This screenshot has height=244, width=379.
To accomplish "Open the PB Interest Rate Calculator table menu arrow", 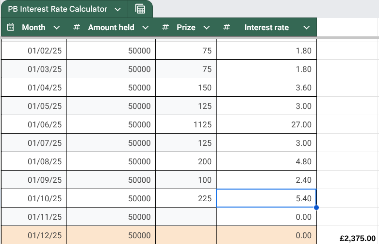I will 117,9.
